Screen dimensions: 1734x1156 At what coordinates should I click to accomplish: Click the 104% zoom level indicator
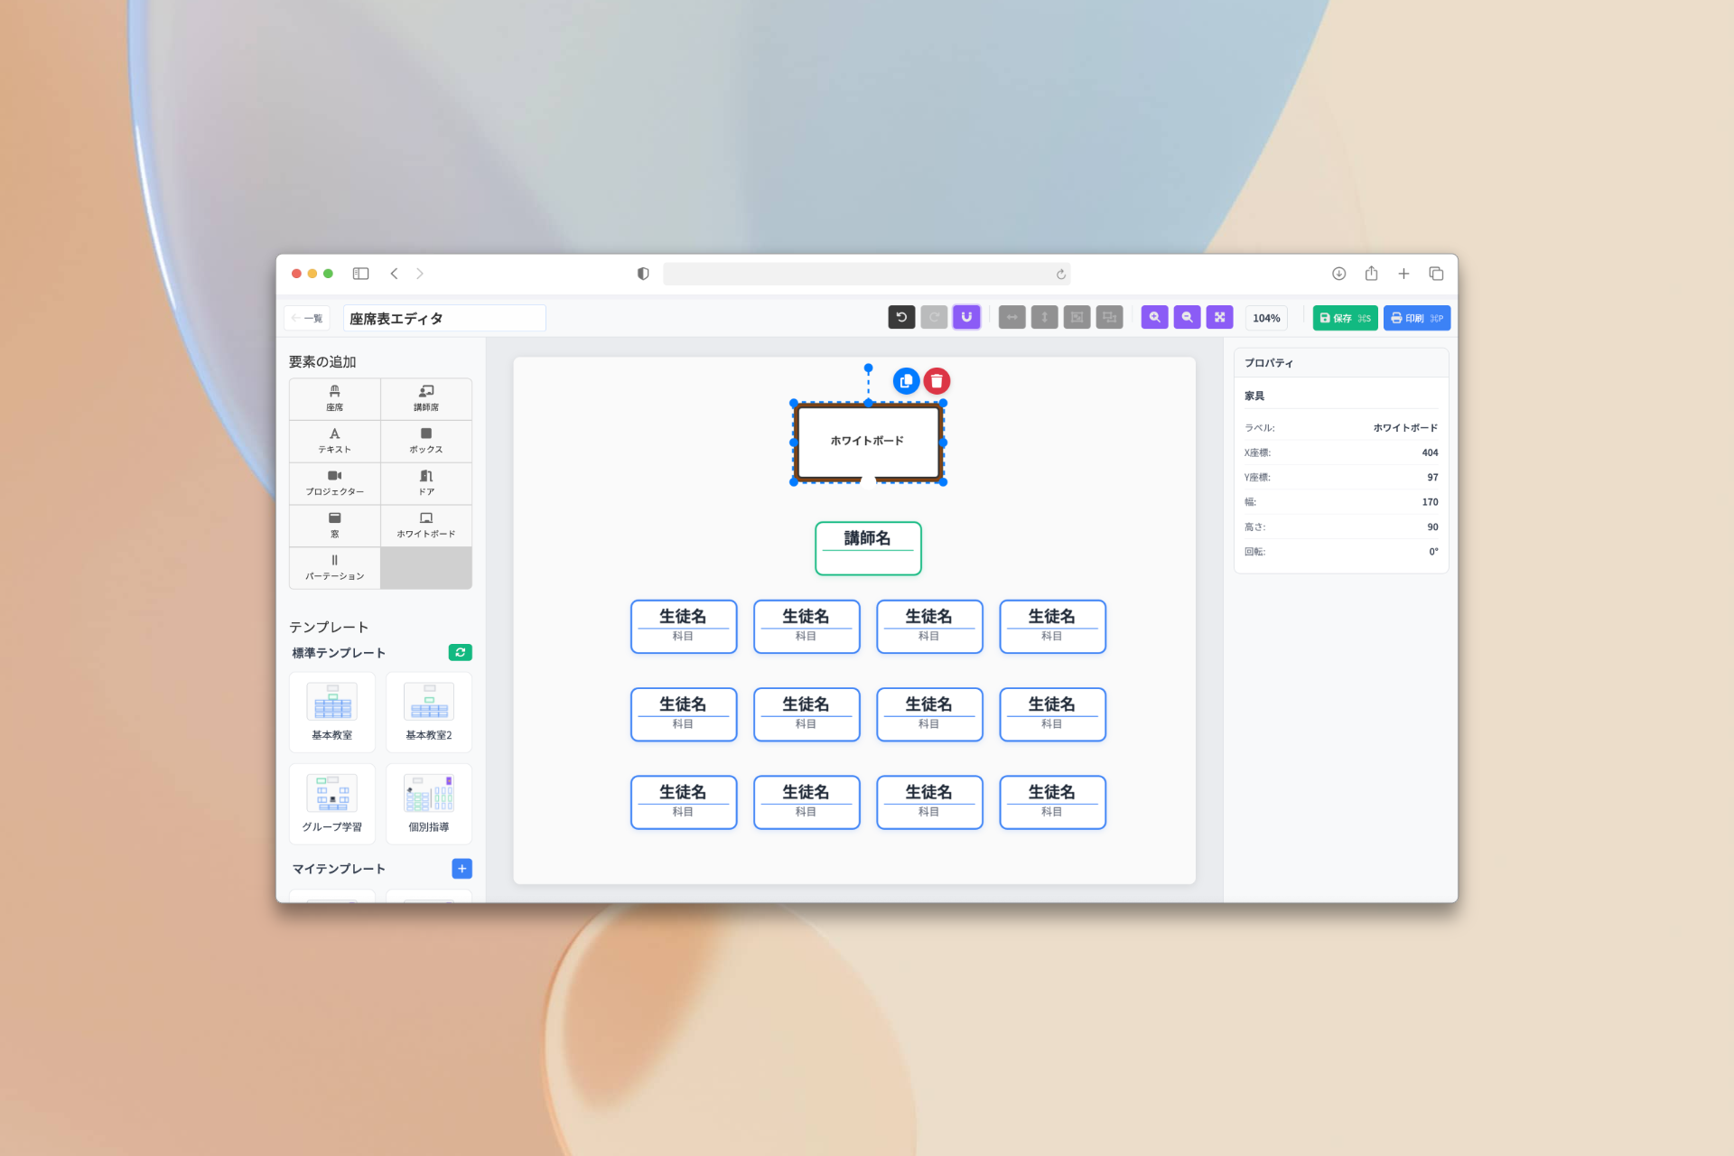1266,318
